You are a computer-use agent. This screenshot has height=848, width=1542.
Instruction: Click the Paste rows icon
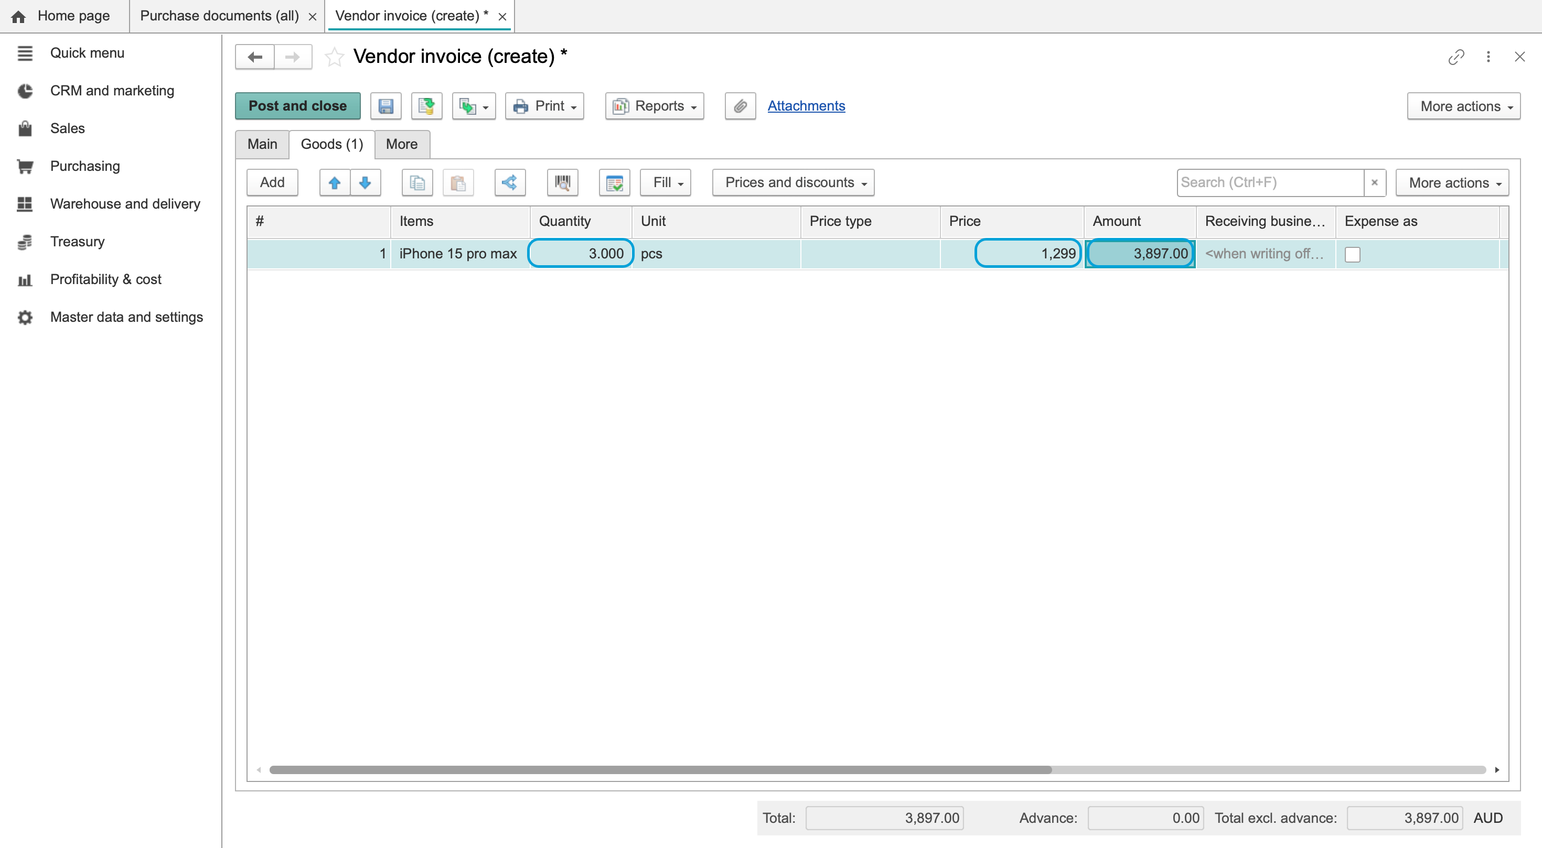[458, 182]
